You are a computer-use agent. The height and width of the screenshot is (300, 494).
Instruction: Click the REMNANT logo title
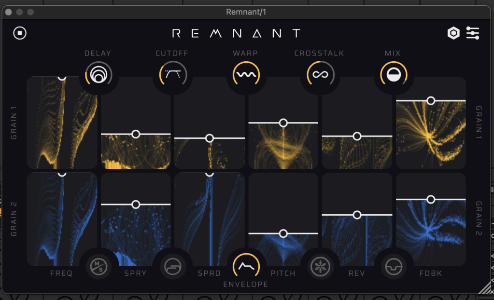point(237,33)
